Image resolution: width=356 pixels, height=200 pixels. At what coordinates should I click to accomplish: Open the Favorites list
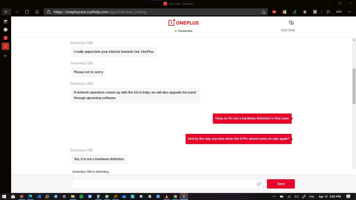point(328,12)
